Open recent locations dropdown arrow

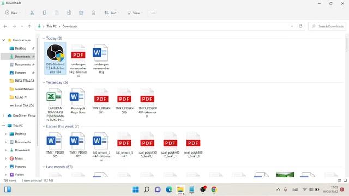click(22, 27)
